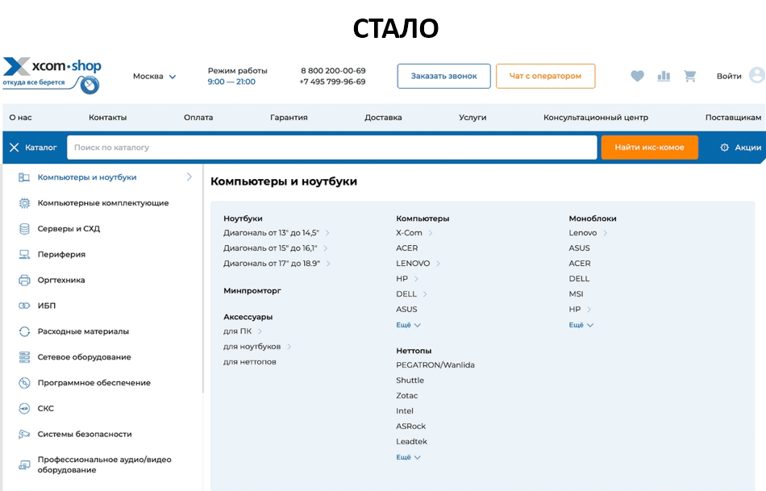Open Zotac nettops link
The width and height of the screenshot is (766, 491).
(x=407, y=396)
